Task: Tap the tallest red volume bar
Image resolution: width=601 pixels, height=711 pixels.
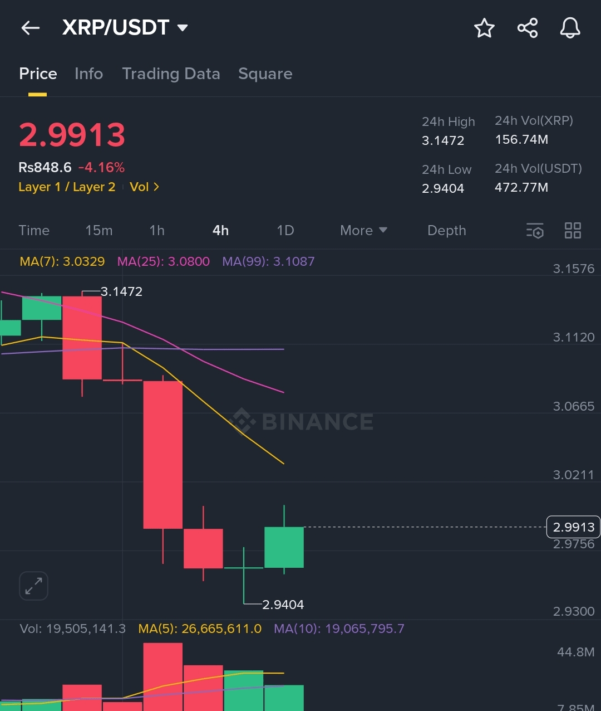Action: tap(163, 676)
